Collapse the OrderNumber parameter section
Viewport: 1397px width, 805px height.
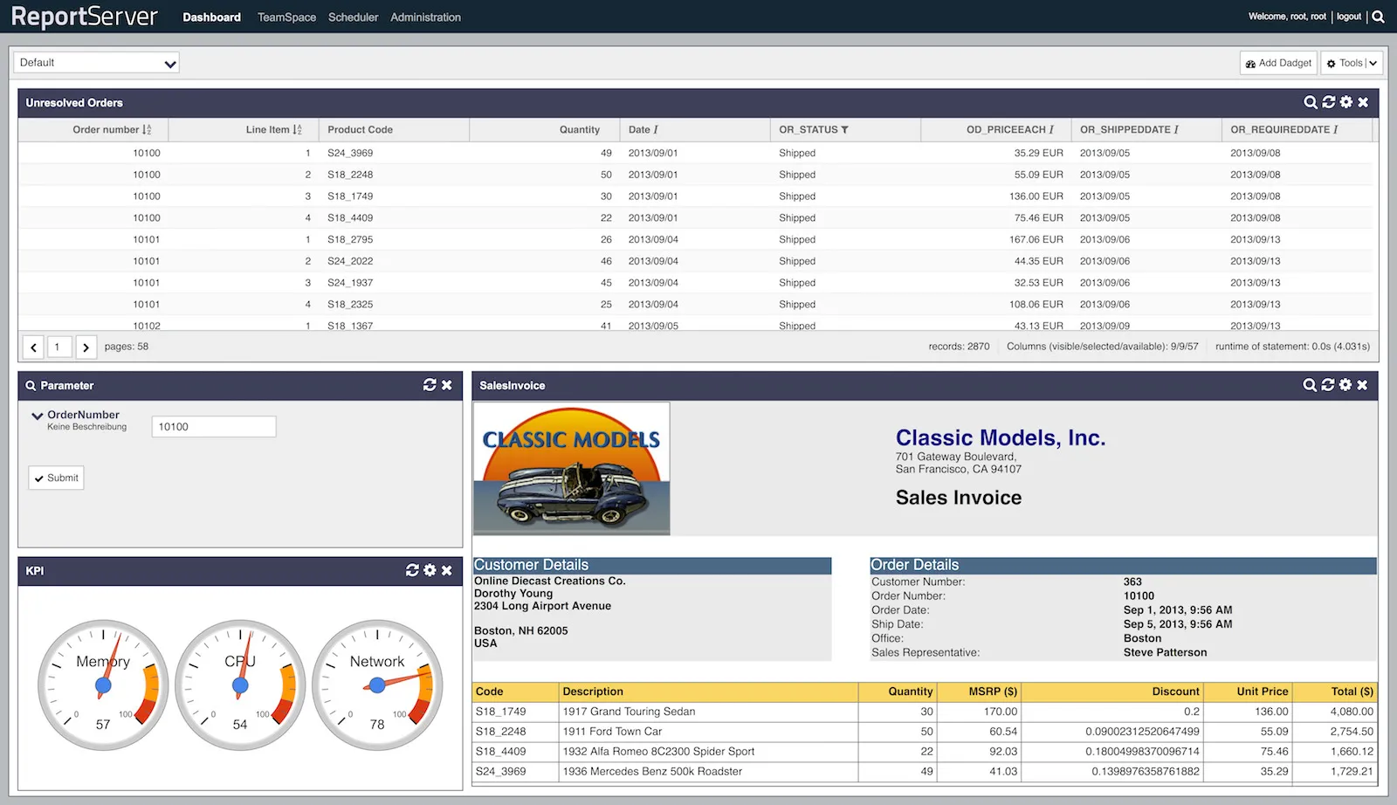pyautogui.click(x=37, y=415)
